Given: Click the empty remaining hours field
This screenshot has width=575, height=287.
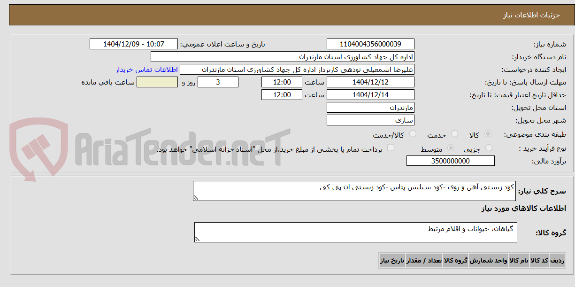Looking at the screenshot, I should [157, 82].
